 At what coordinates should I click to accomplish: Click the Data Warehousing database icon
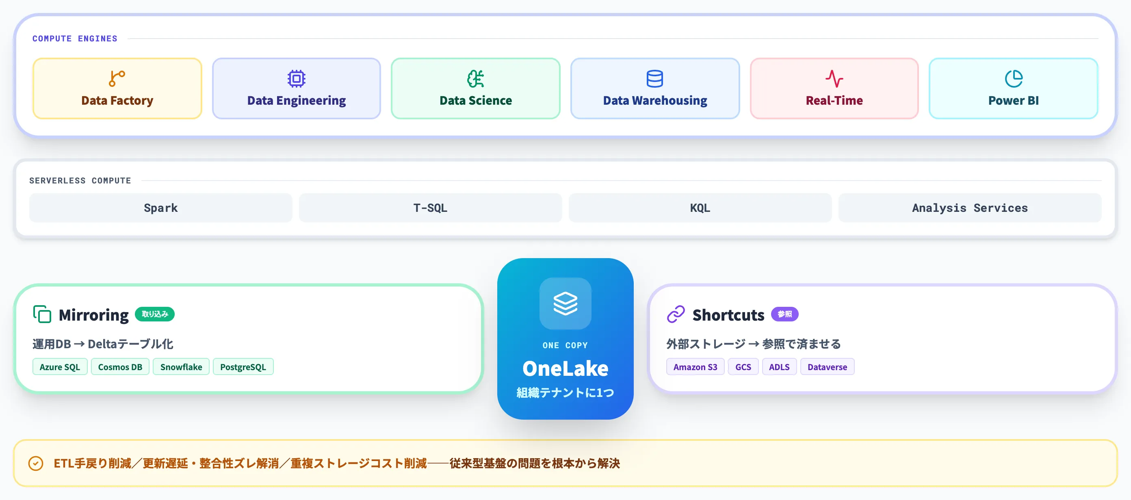pyautogui.click(x=654, y=78)
